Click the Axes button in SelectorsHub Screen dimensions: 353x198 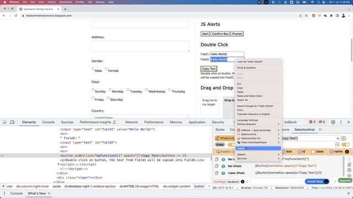point(220,145)
